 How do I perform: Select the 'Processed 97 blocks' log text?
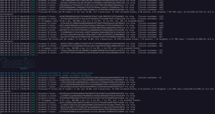(x=48, y=89)
